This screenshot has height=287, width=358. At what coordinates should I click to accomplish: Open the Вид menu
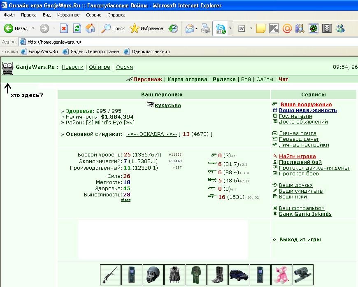46,15
